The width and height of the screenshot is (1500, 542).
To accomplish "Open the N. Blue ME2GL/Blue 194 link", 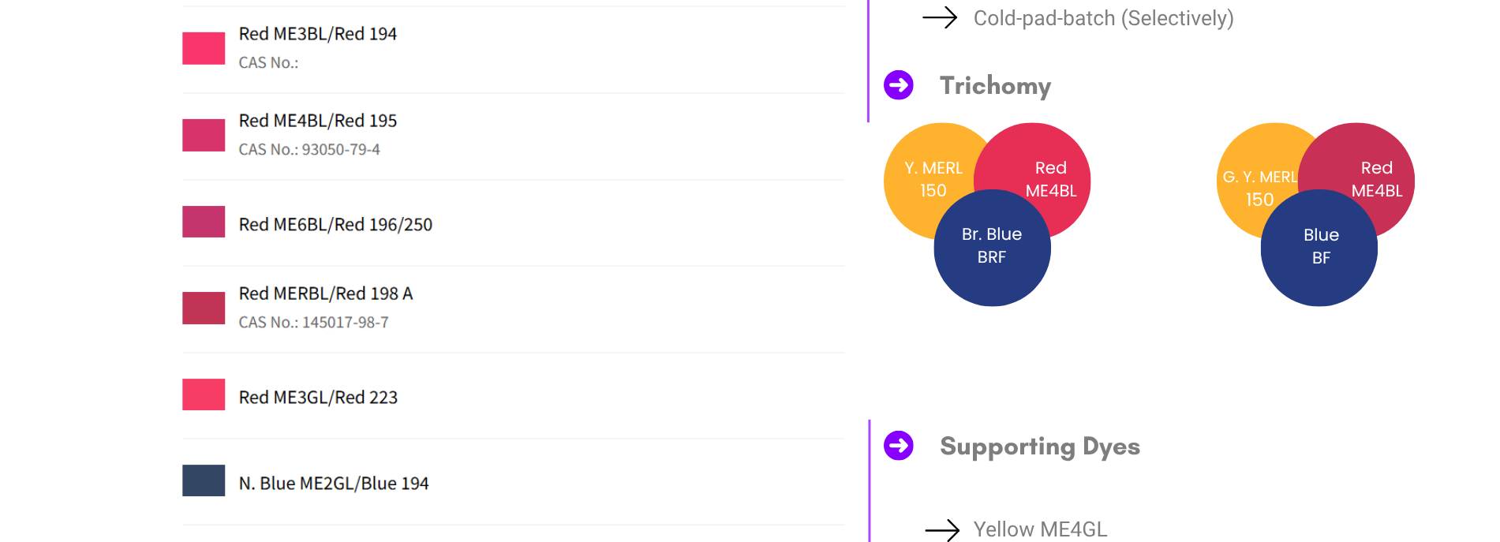I will tap(334, 484).
